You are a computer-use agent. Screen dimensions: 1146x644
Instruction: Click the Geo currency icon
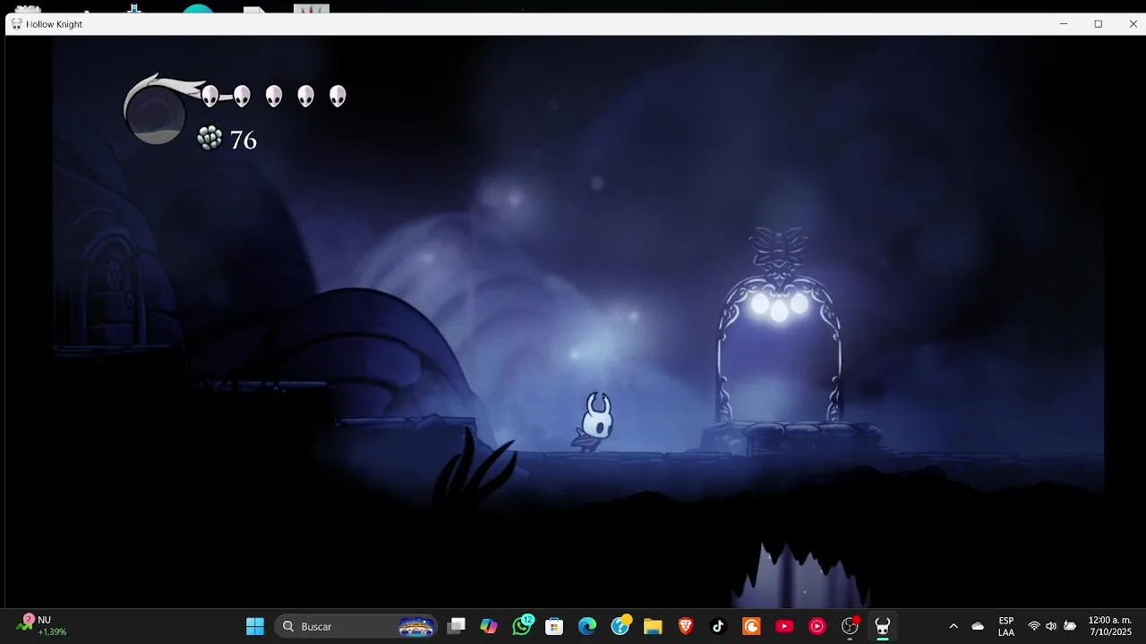pos(209,138)
